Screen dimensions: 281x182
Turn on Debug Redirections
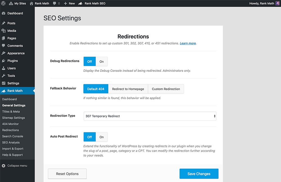[x=101, y=61]
